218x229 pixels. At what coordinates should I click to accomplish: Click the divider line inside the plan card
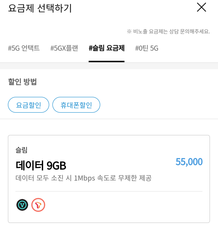pos(109,191)
